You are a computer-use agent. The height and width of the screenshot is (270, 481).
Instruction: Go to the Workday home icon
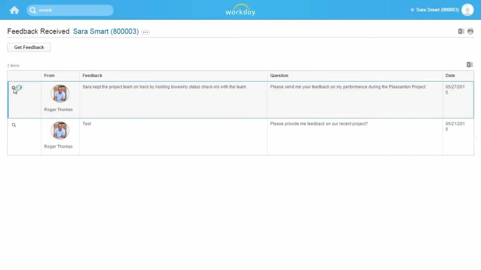pos(14,10)
